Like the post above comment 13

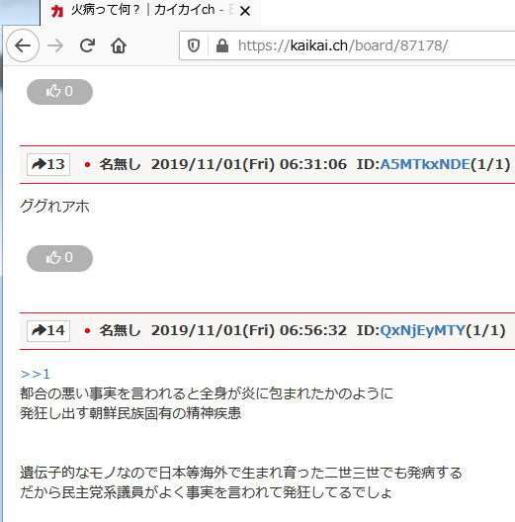point(59,92)
